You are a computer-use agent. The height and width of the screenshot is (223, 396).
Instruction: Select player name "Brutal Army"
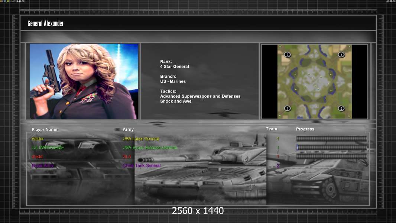pos(42,165)
